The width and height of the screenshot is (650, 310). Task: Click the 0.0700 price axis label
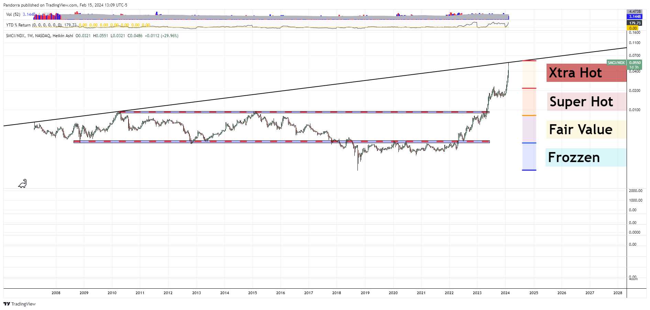(x=635, y=55)
